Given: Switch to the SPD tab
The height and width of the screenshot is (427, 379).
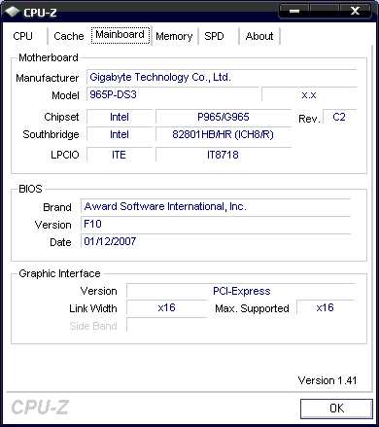Looking at the screenshot, I should pyautogui.click(x=214, y=36).
